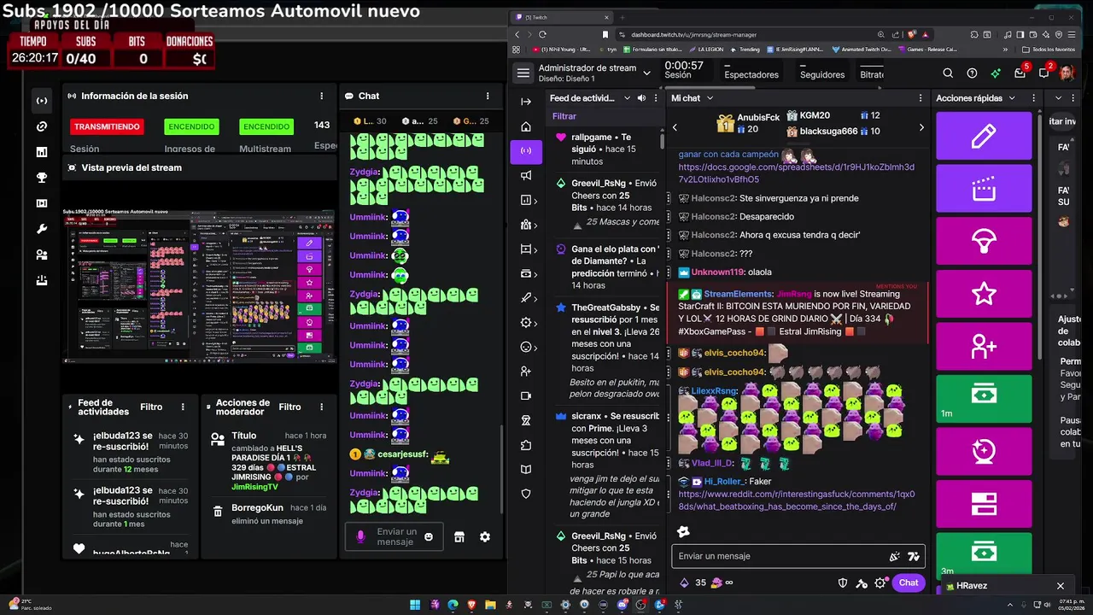Run the 3m ad quick action

(984, 557)
